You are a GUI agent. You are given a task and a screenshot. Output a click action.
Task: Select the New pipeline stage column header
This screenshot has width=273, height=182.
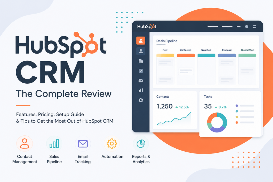[165, 50]
